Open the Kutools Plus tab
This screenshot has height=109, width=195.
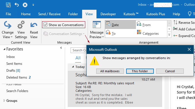coord(156,14)
